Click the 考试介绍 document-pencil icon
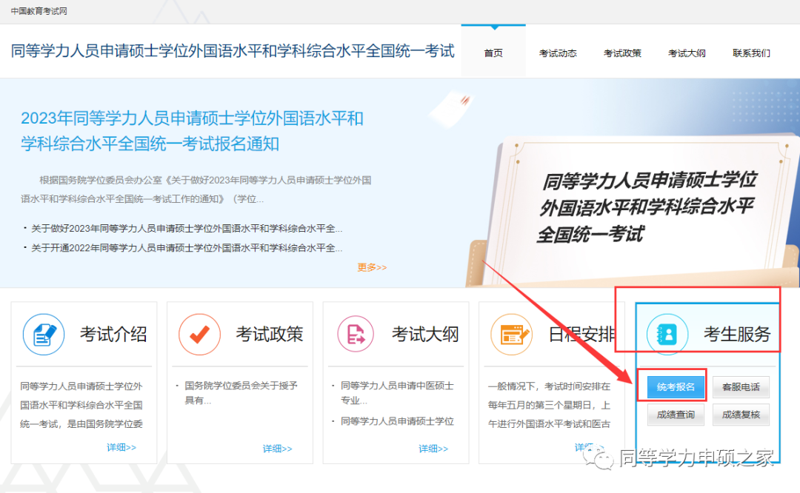The height and width of the screenshot is (493, 800). (44, 335)
